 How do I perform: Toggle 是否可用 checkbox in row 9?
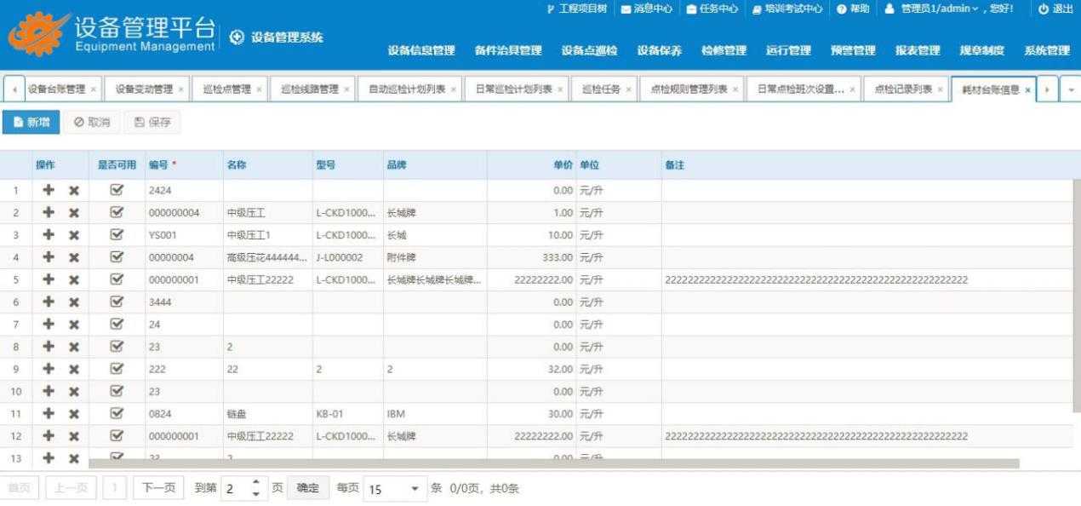117,369
